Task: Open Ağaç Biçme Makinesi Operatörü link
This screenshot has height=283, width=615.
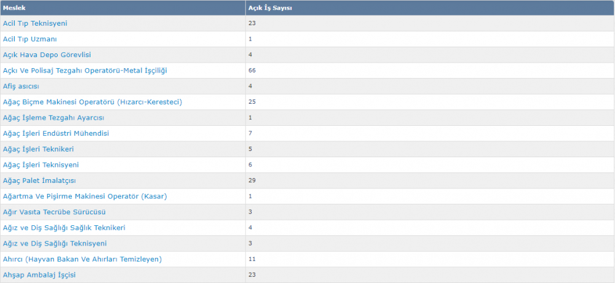Action: pyautogui.click(x=92, y=102)
